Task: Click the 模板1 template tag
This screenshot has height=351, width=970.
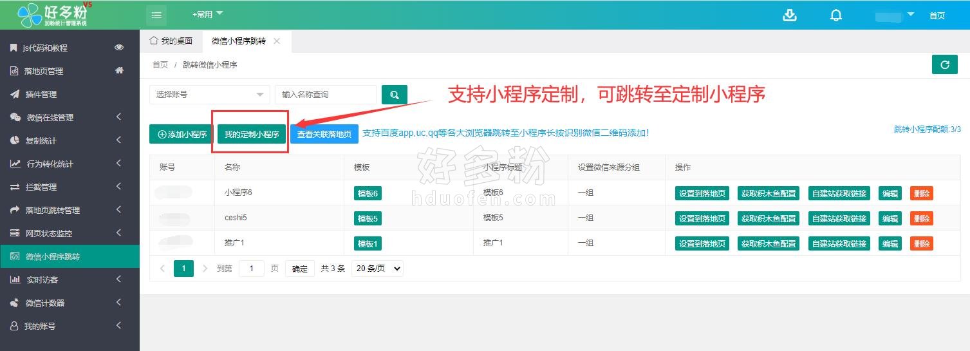Action: pos(368,243)
